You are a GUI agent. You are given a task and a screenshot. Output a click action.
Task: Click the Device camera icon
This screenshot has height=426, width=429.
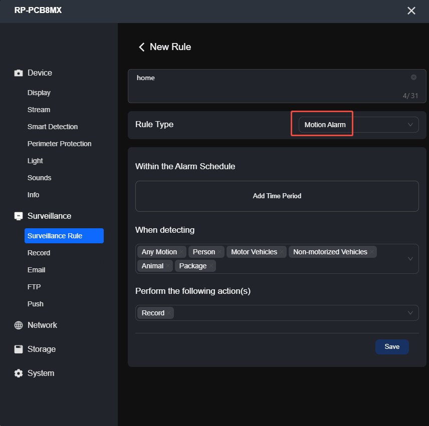[x=18, y=73]
